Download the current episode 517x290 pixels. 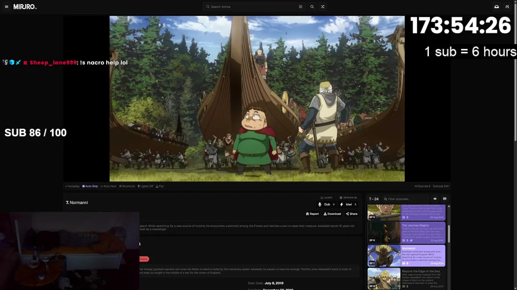coord(332,214)
